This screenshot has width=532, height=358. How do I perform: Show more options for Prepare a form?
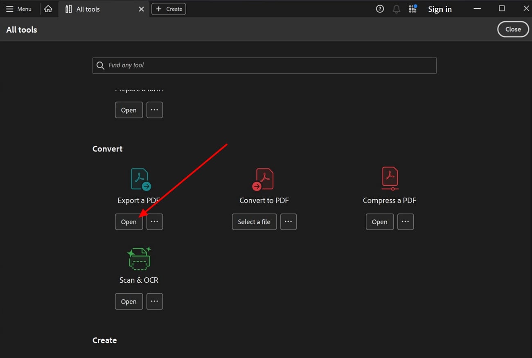click(x=155, y=110)
